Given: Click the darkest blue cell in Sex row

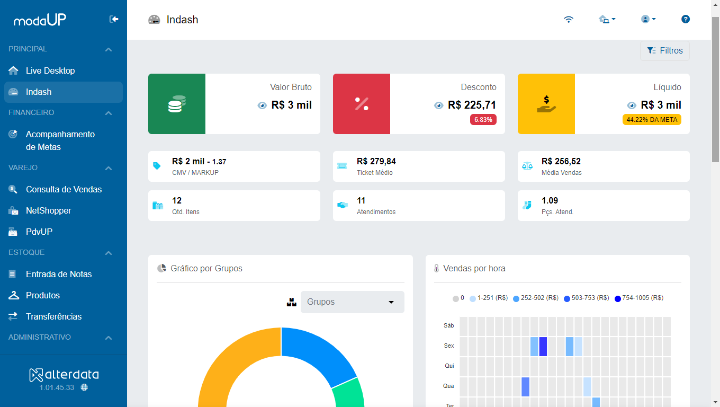Looking at the screenshot, I should (543, 347).
